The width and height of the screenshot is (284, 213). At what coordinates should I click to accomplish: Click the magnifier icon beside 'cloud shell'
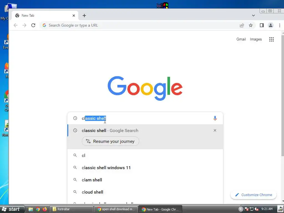[x=75, y=192]
